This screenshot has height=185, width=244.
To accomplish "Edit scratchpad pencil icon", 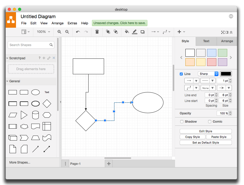I will pyautogui.click(x=49, y=58).
